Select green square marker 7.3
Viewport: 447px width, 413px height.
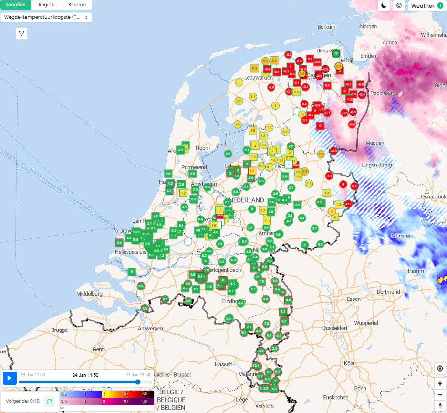(x=196, y=289)
